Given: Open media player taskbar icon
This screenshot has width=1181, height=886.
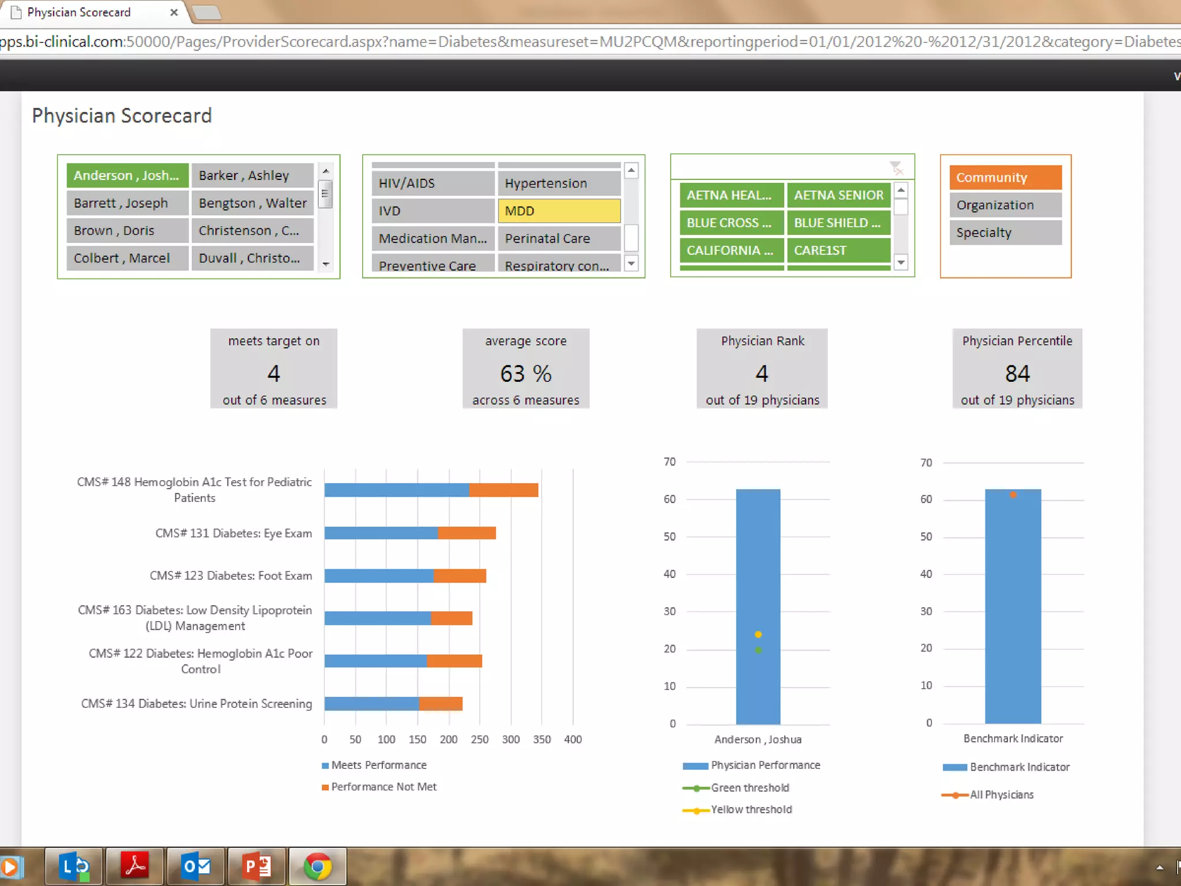Looking at the screenshot, I should (10, 866).
